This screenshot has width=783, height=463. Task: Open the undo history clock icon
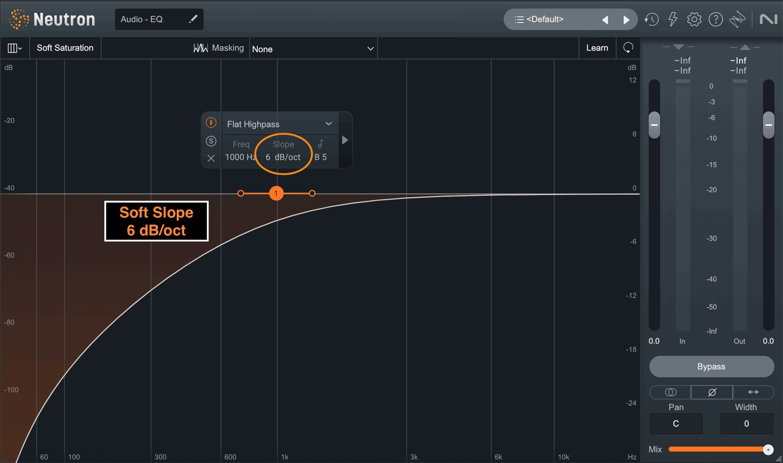[652, 19]
